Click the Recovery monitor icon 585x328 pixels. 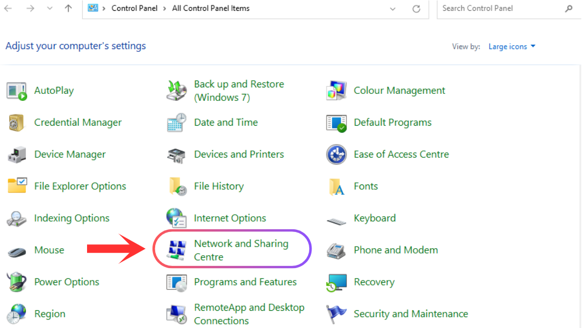(336, 283)
